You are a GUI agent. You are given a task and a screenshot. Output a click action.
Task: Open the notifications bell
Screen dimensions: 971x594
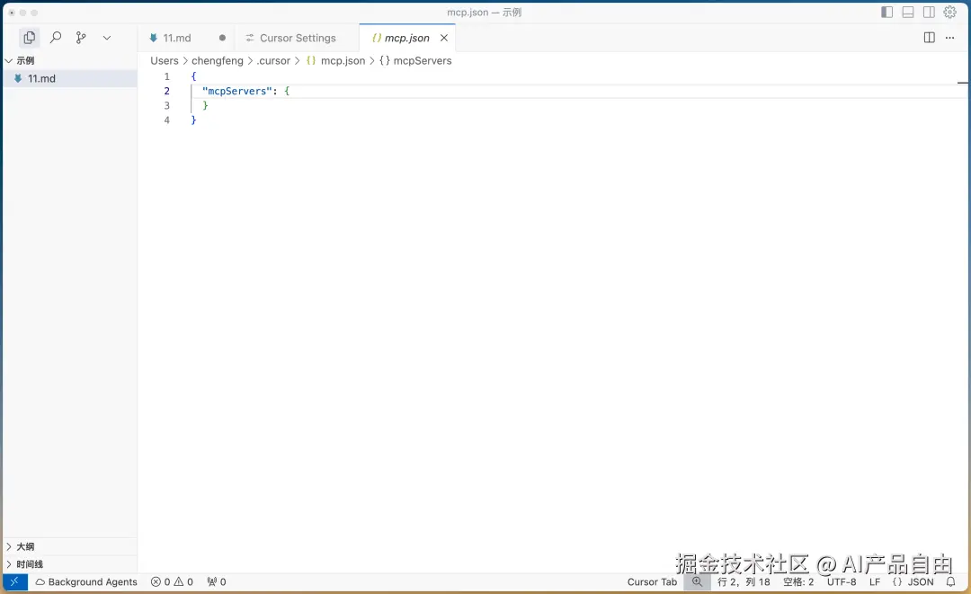[950, 582]
